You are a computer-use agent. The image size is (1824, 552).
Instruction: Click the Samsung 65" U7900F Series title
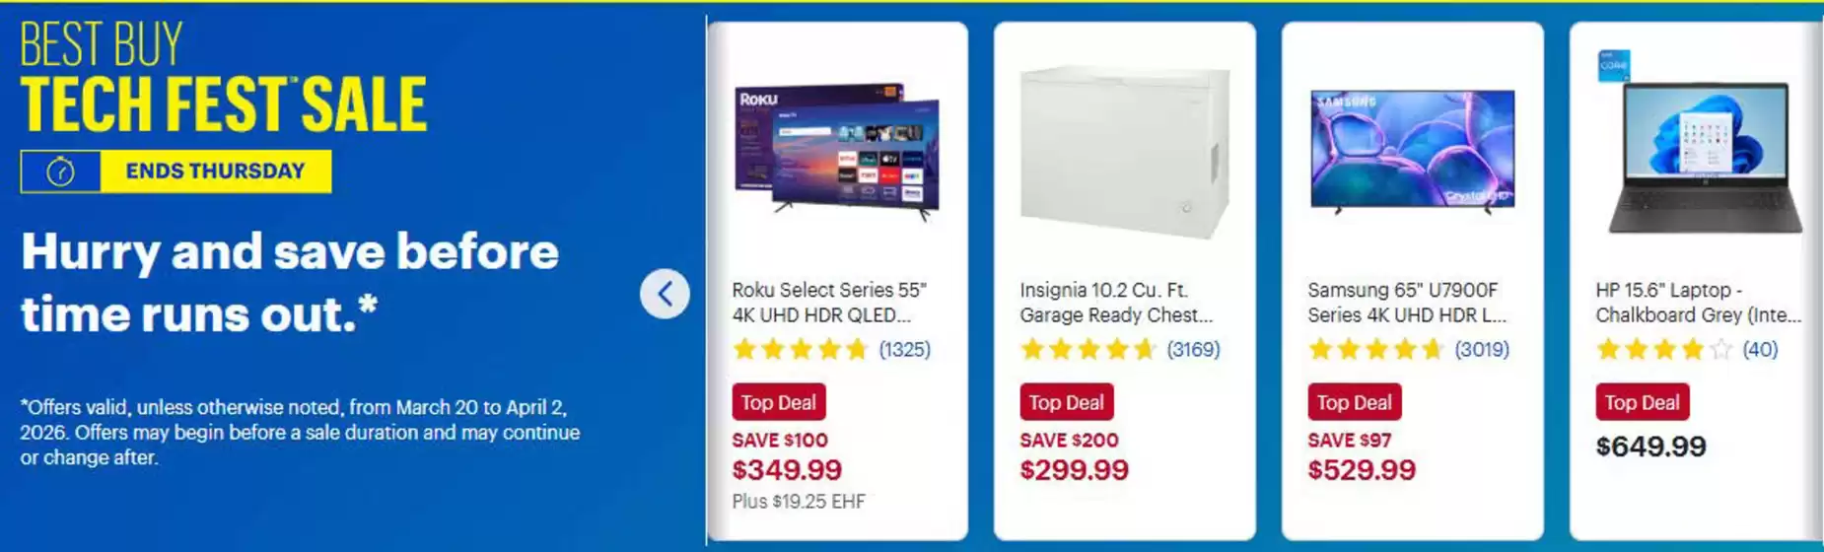[1406, 303]
